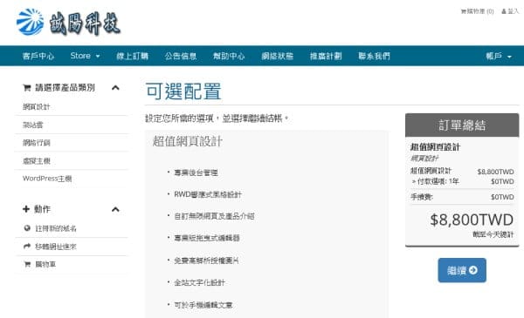
Task: Click the 訂單總結 summary header
Action: pyautogui.click(x=462, y=125)
